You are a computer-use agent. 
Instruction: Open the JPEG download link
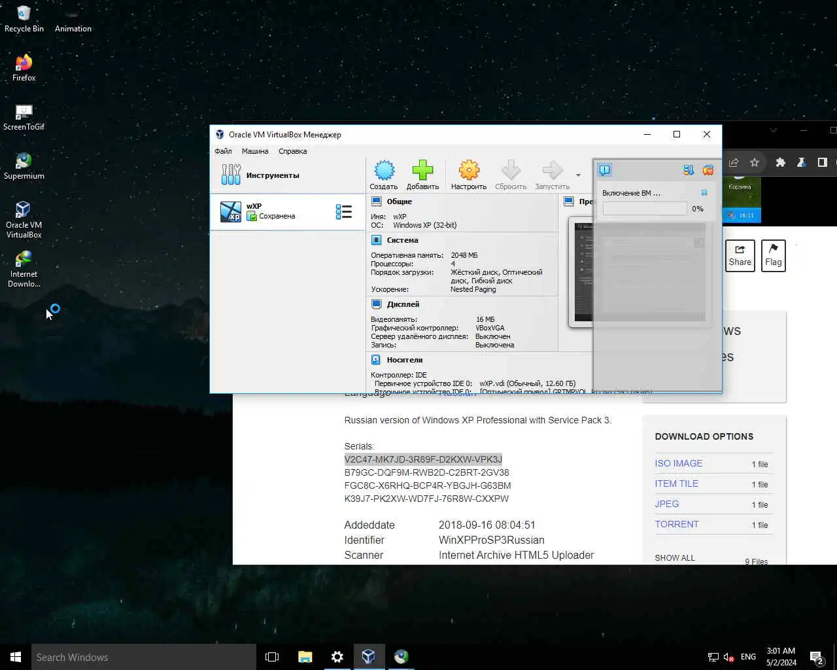point(667,504)
